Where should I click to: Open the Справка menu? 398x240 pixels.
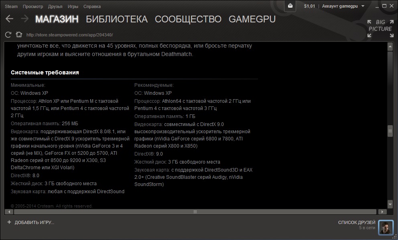click(92, 6)
